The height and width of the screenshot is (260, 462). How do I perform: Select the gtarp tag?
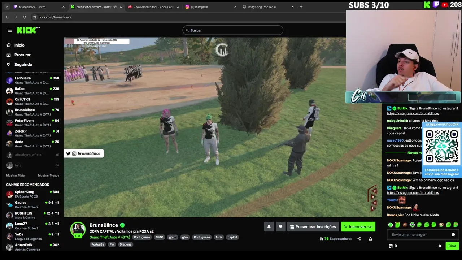pos(173,237)
